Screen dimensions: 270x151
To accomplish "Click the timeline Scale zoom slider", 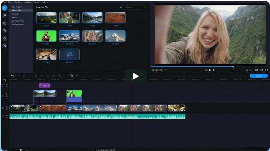I will pos(20,150).
